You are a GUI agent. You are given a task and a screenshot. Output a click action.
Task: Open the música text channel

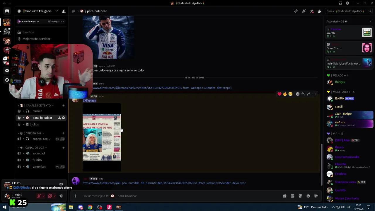pos(41,111)
